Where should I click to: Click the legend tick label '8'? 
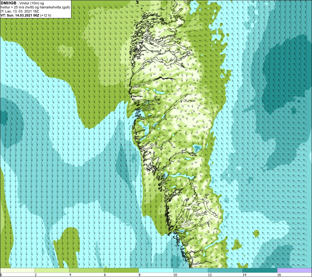[x=139, y=275]
